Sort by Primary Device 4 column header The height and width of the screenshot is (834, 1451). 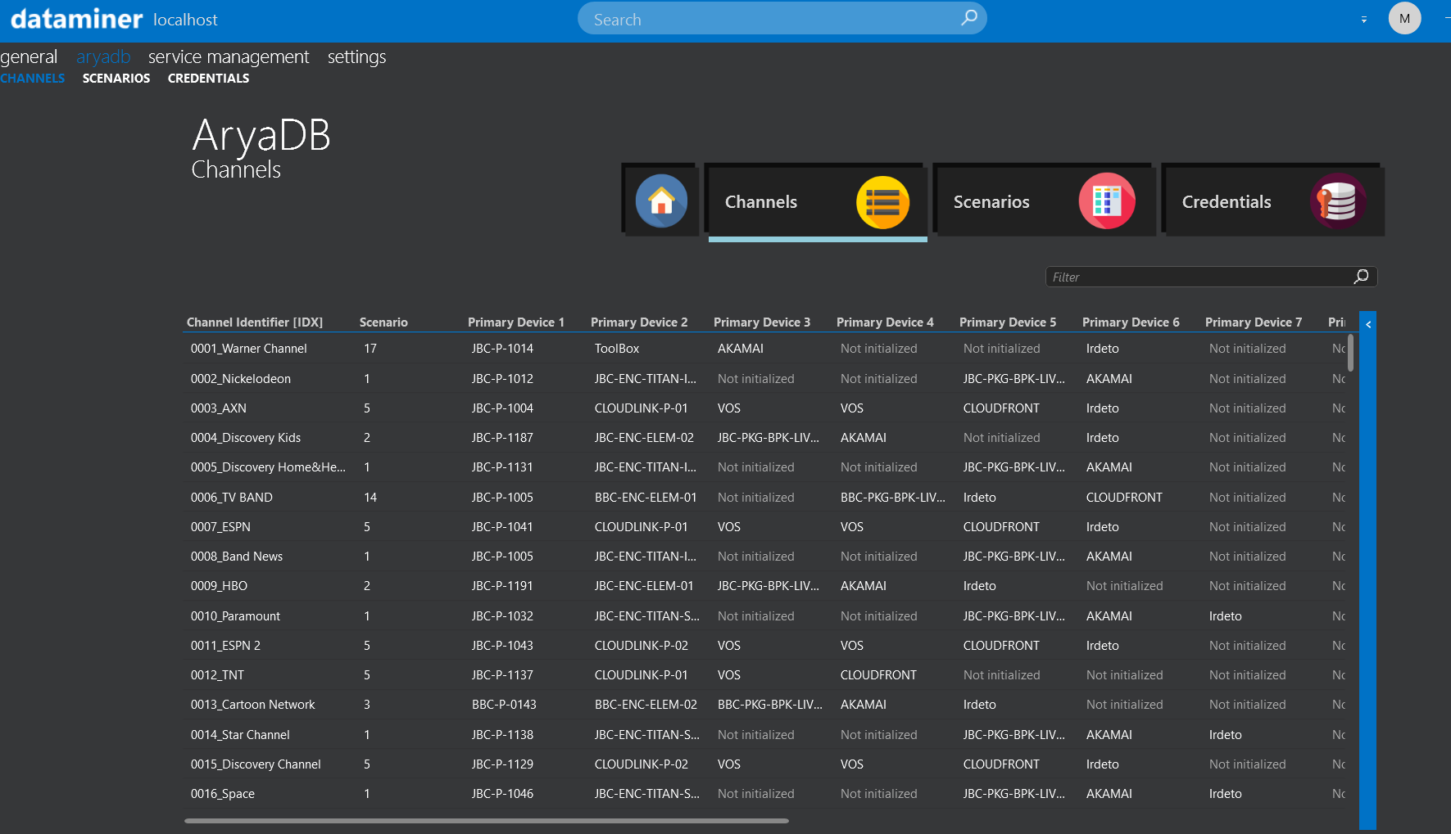885,322
